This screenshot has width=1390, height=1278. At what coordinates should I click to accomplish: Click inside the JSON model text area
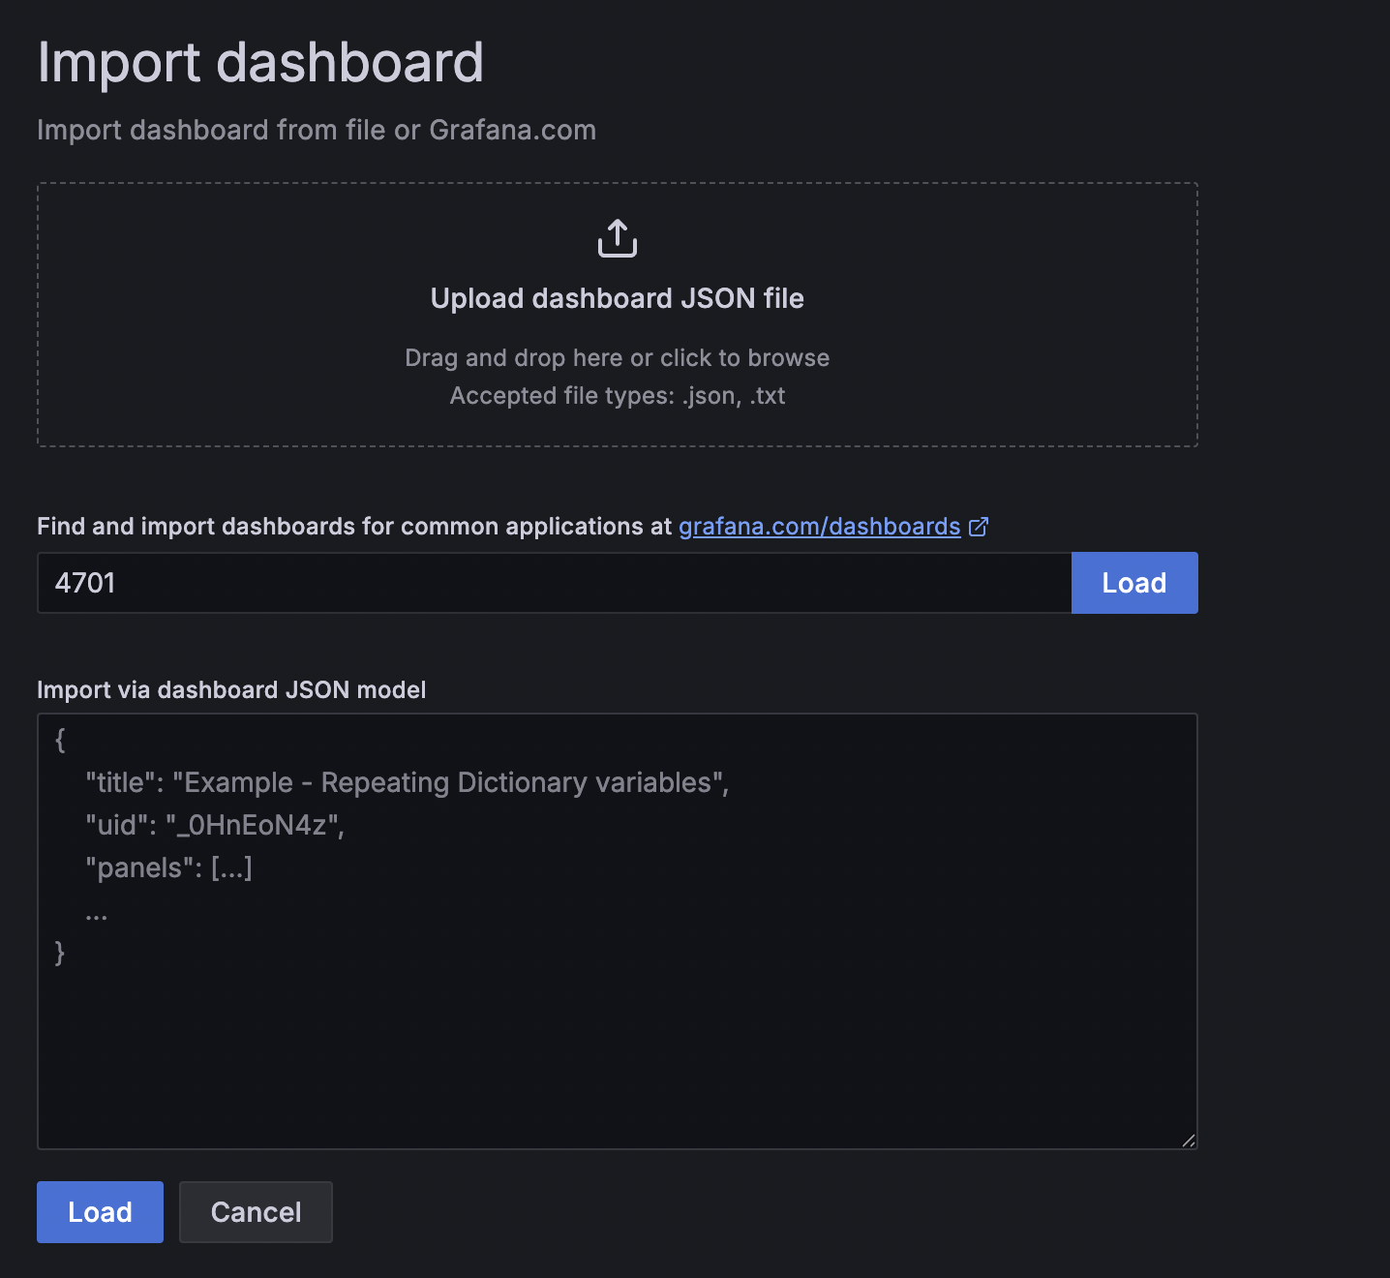(618, 931)
